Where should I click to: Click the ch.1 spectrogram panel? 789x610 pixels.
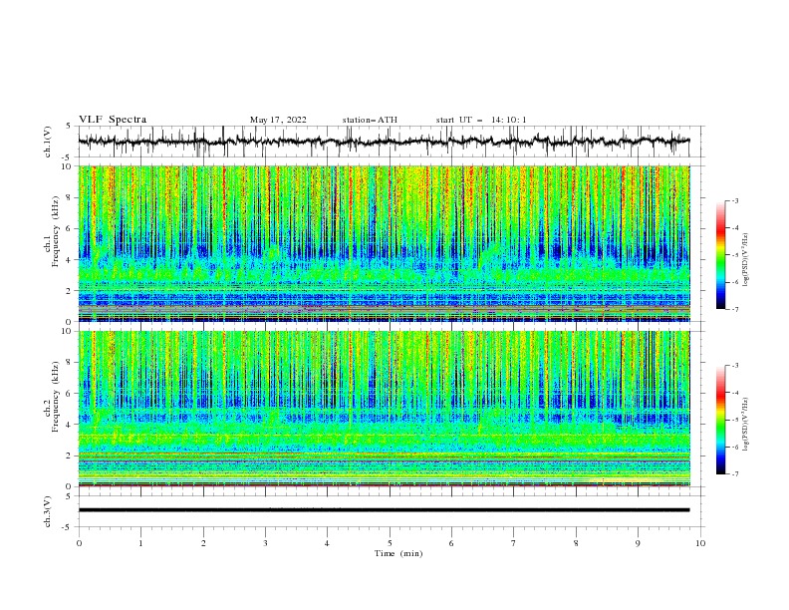click(x=385, y=243)
